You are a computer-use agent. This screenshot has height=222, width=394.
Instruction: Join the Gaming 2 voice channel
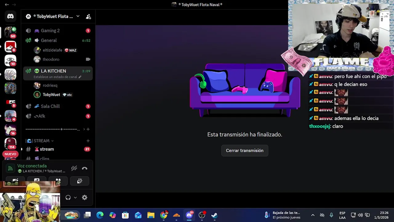pos(58,31)
